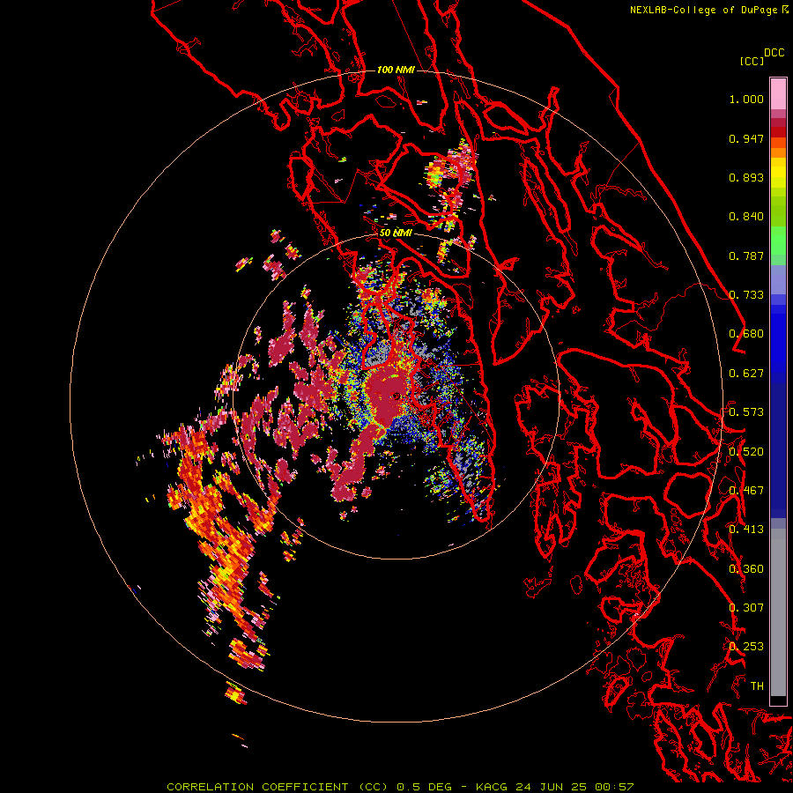Click the TH threshold label
793x793 pixels.
(x=757, y=686)
